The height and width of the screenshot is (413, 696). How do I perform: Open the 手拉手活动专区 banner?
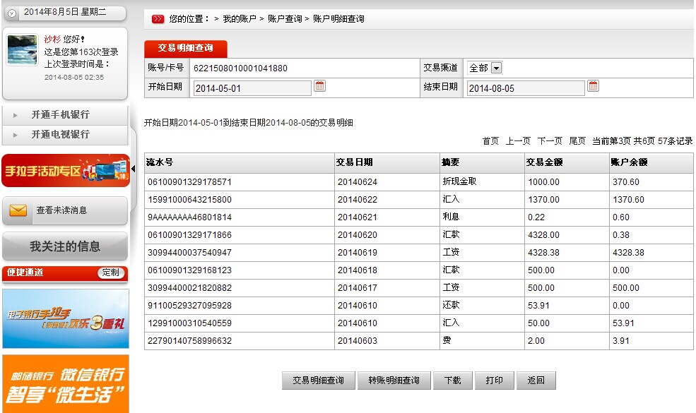(66, 170)
